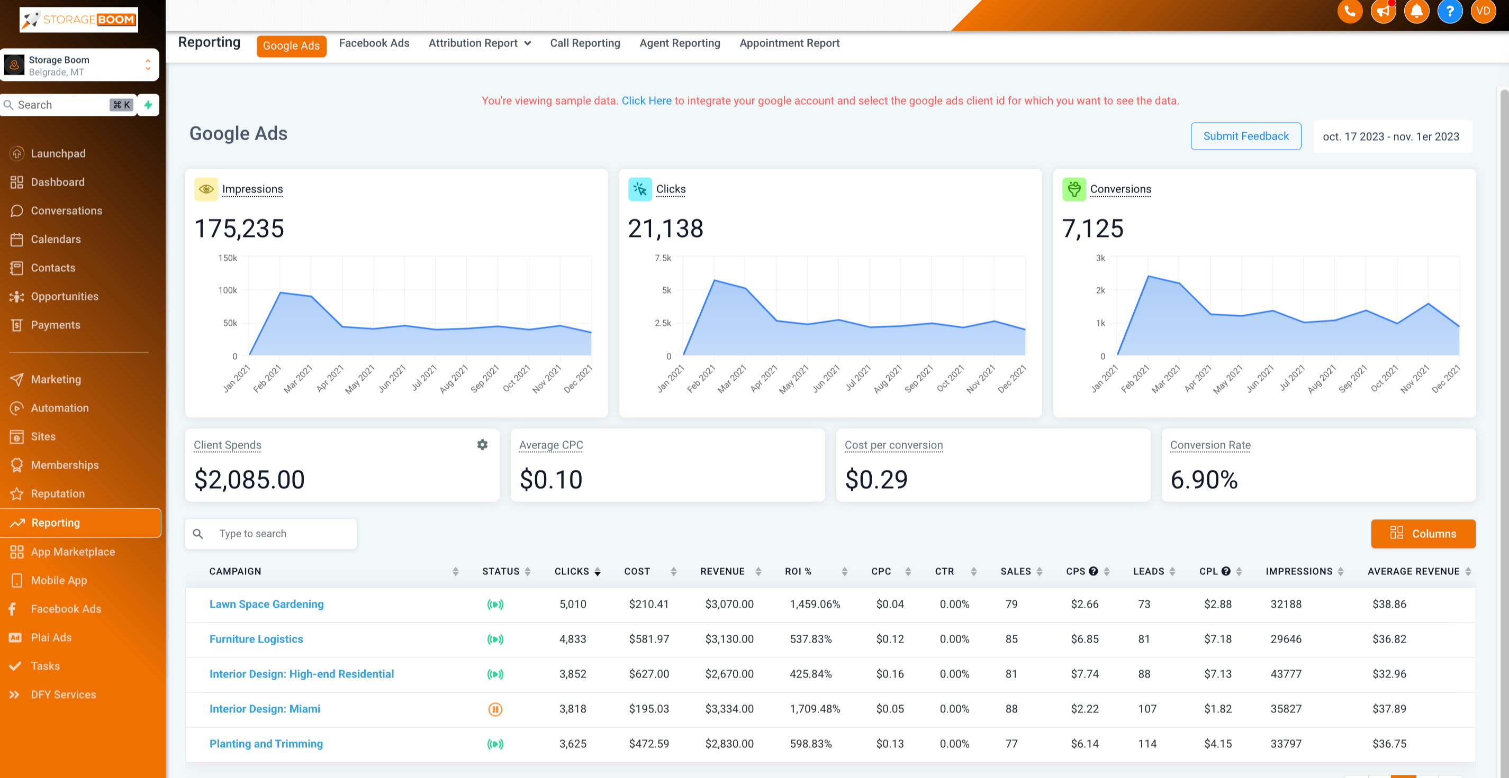This screenshot has height=778, width=1509.
Task: Click the Client Spends settings gear icon
Action: (483, 445)
